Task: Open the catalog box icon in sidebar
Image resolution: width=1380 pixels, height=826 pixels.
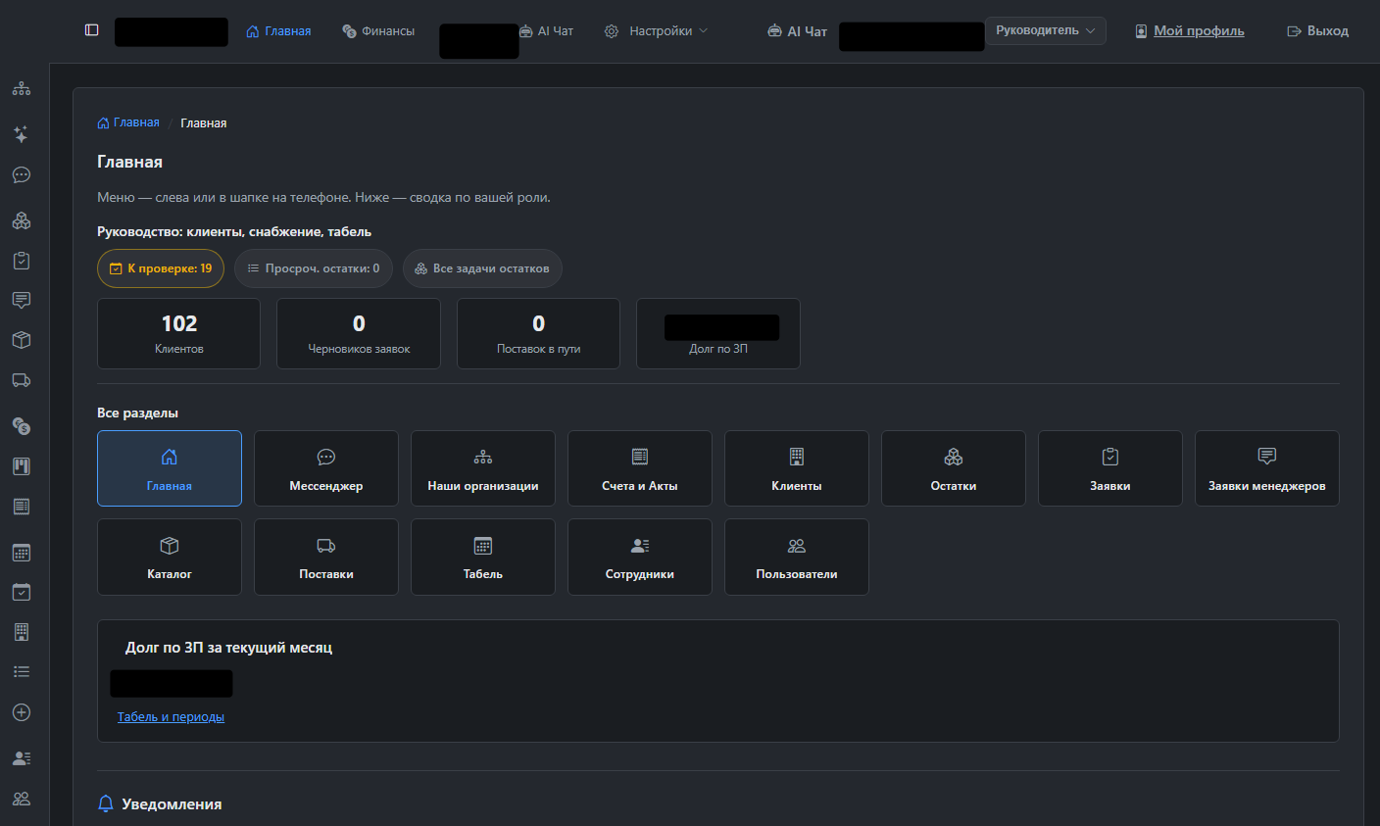Action: click(x=22, y=340)
